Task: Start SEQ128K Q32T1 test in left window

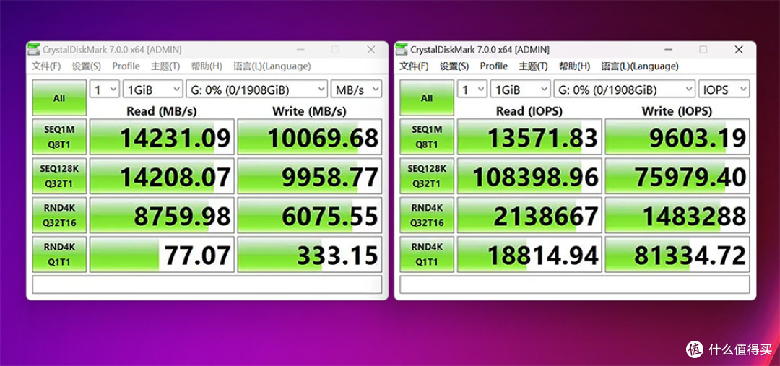Action: [x=59, y=176]
